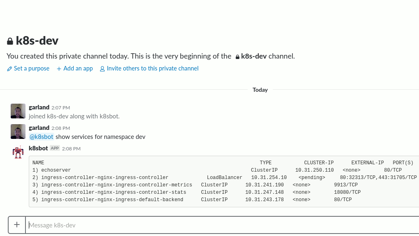419x236 pixels.
Task: Click the plus attachment button in message box
Action: pyautogui.click(x=17, y=225)
